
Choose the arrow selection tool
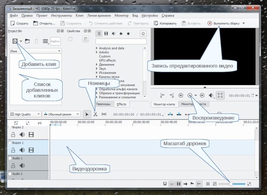point(87,114)
